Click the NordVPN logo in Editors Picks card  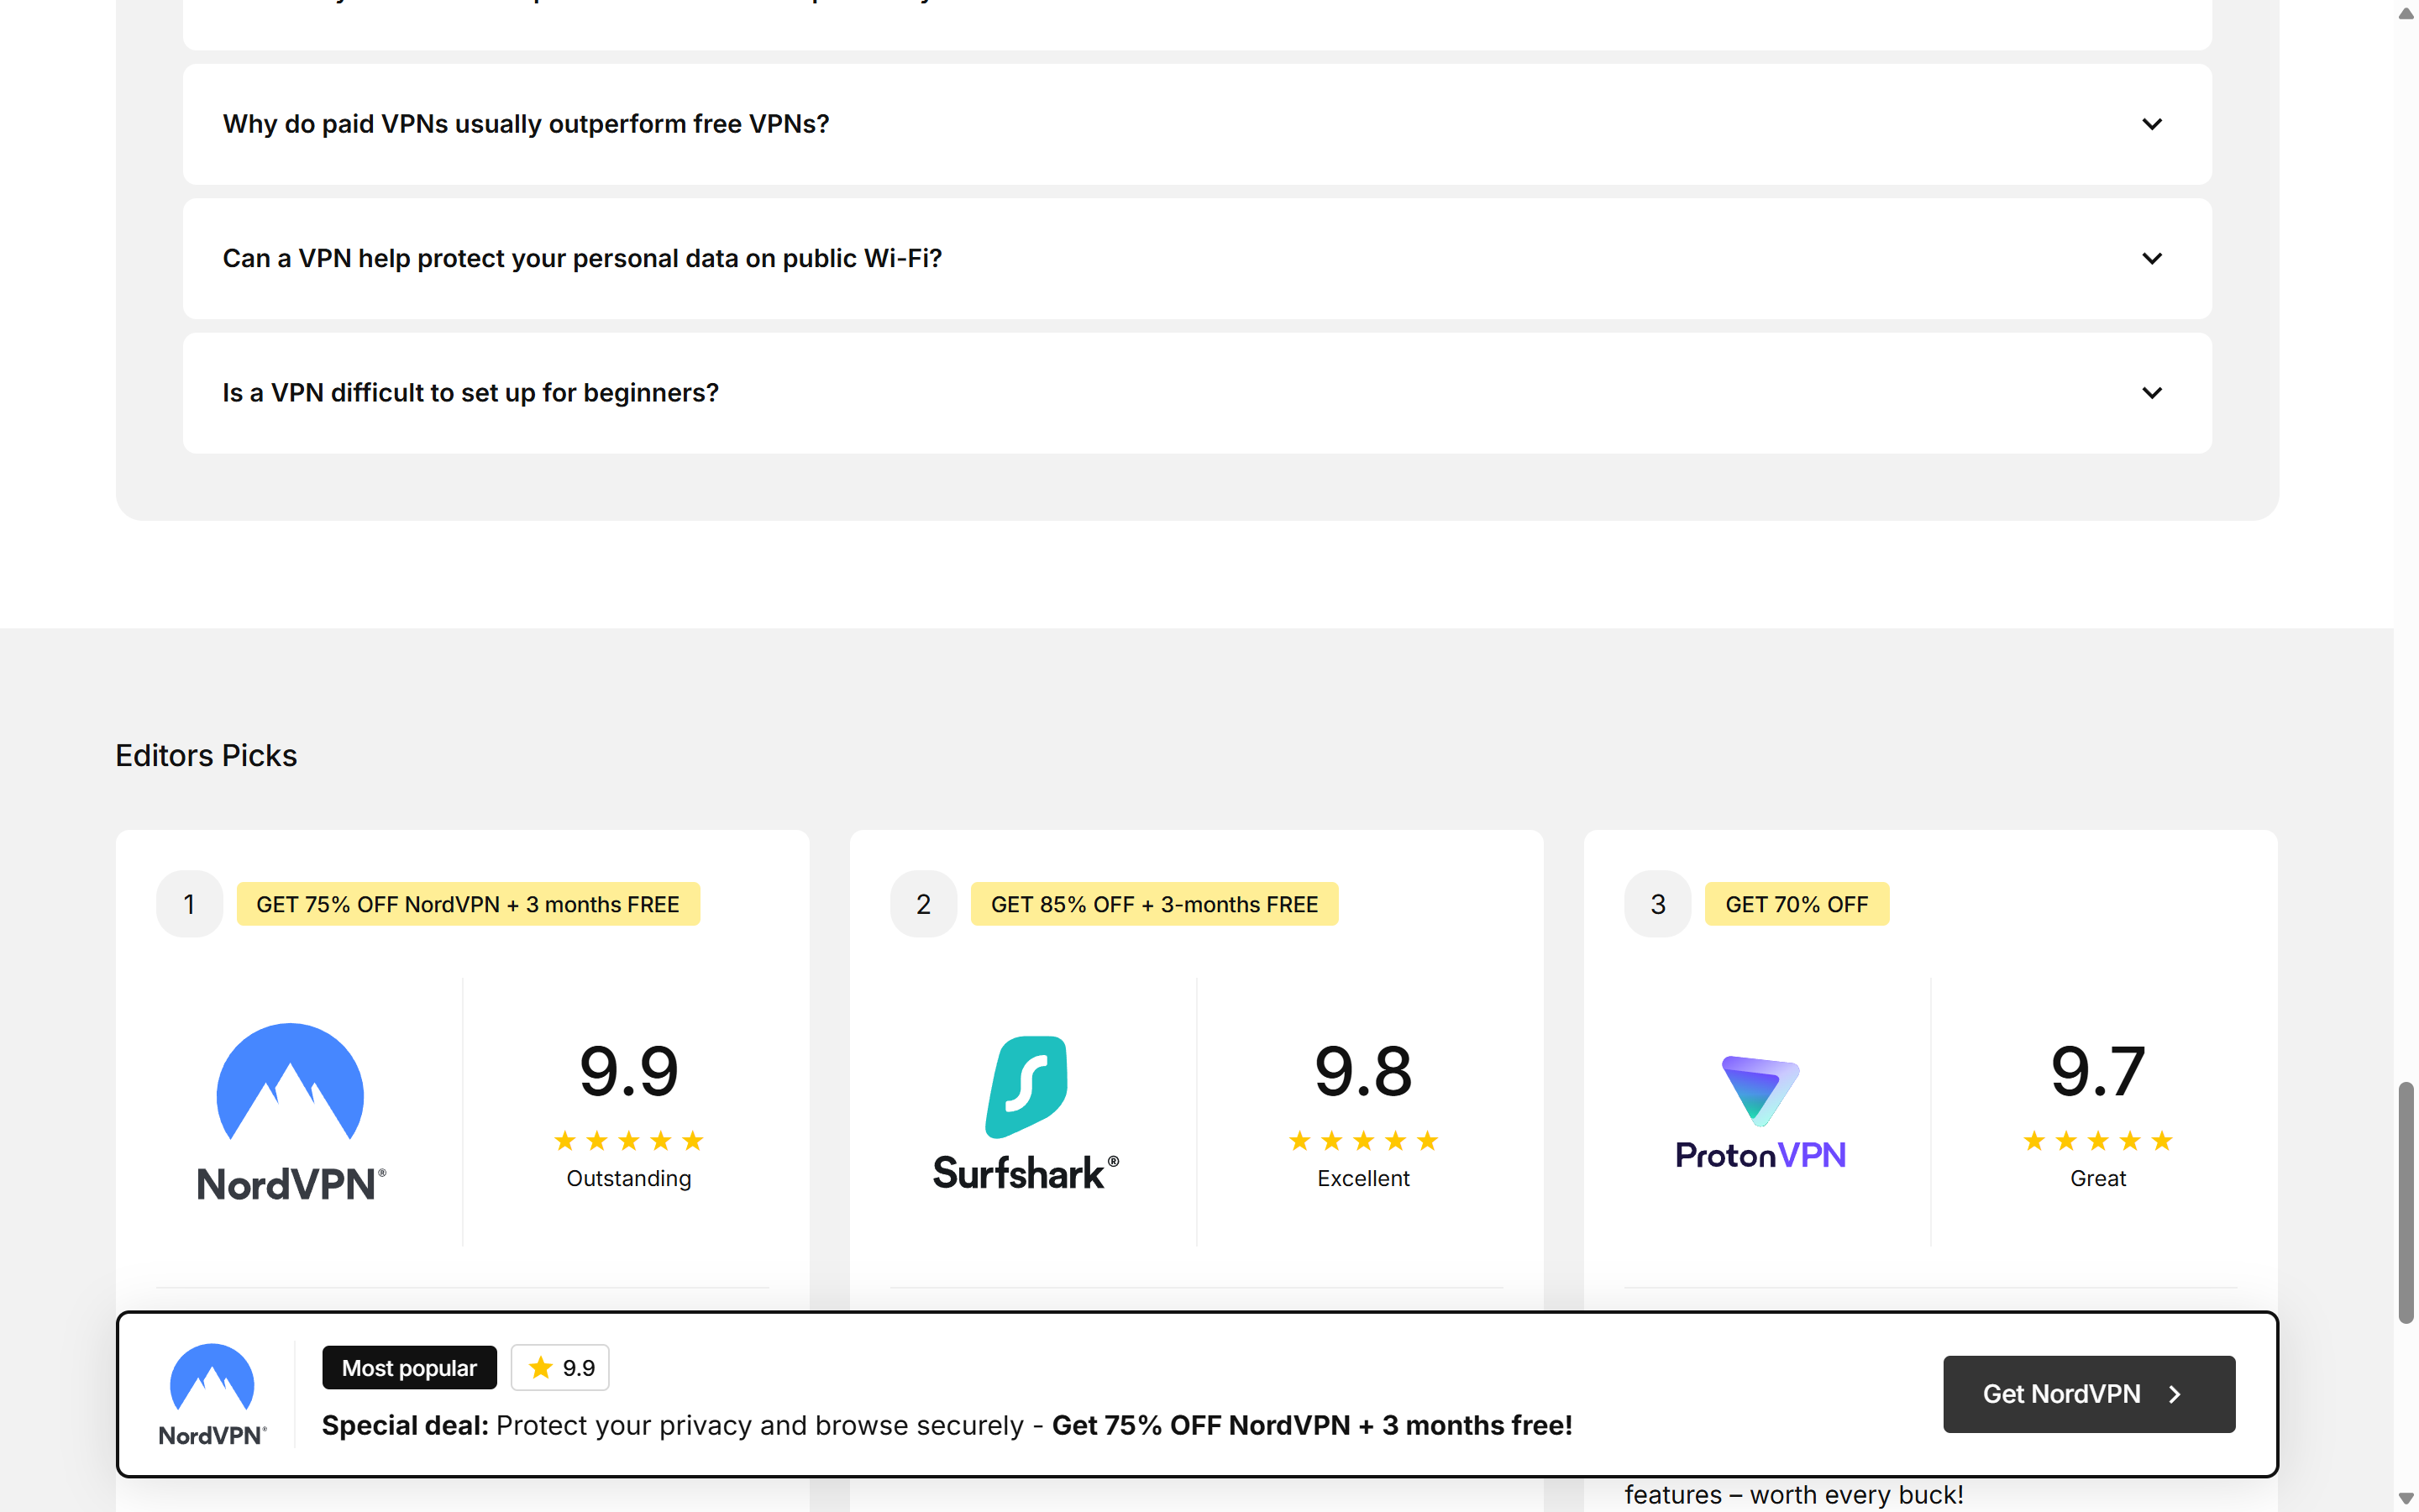[291, 1112]
